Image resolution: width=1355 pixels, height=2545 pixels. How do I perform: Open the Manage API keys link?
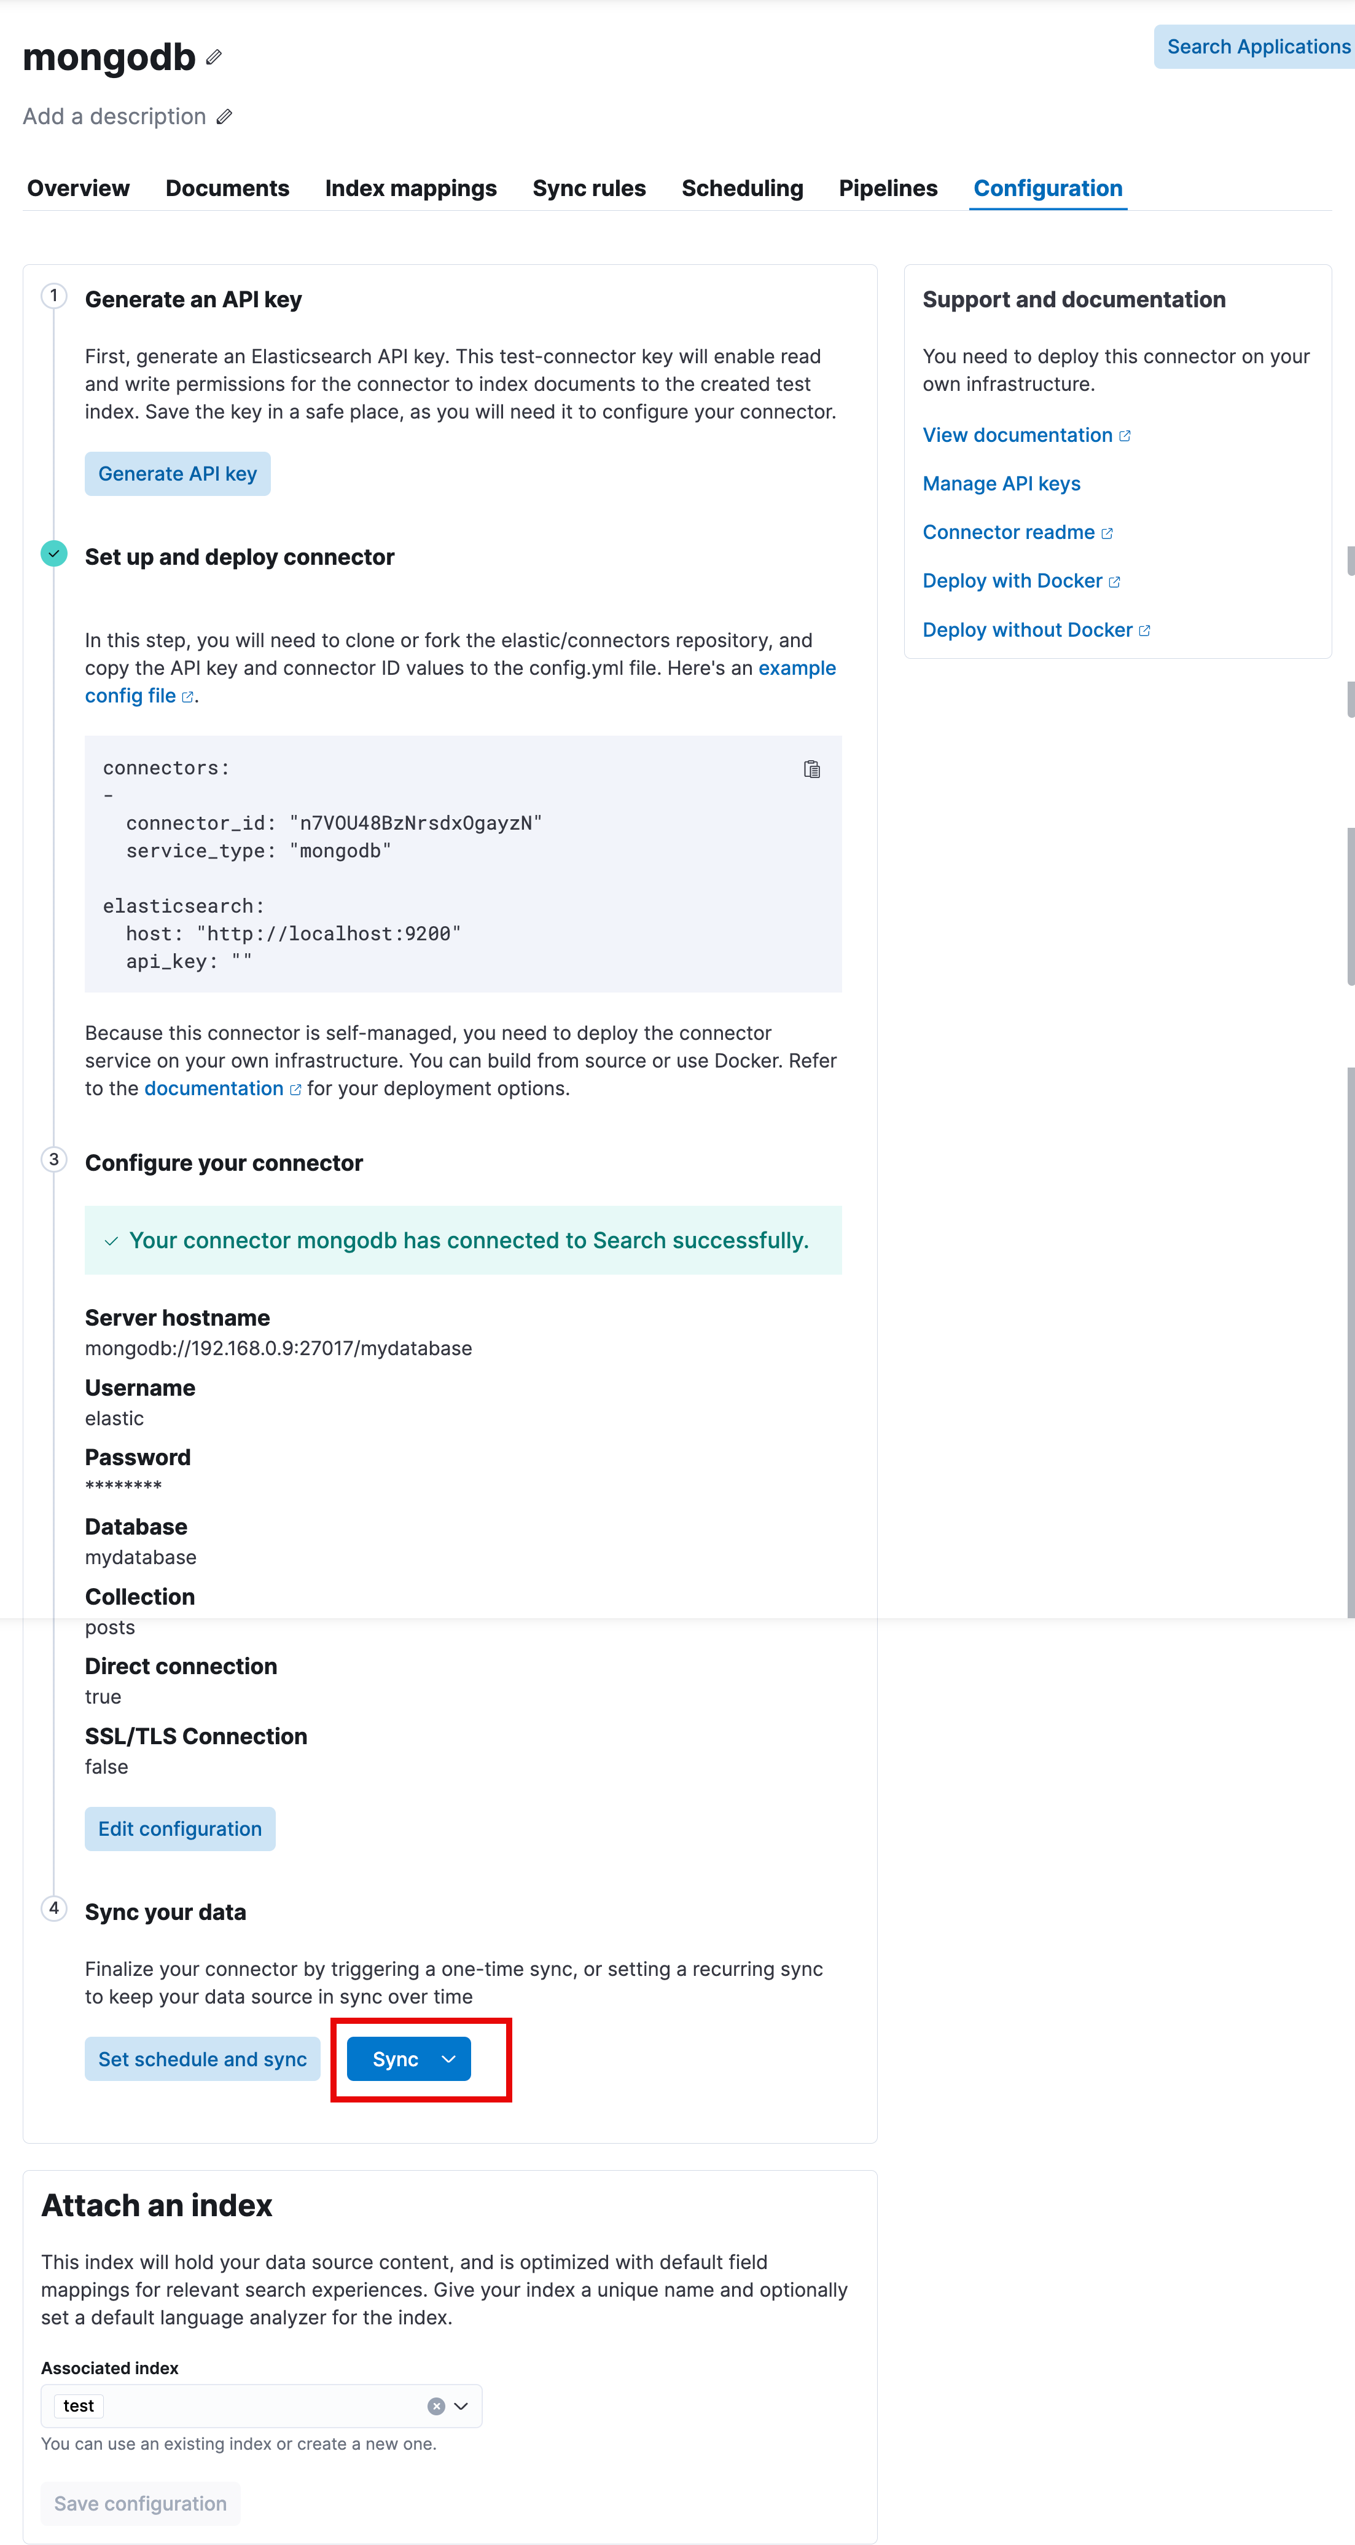[x=1001, y=483]
